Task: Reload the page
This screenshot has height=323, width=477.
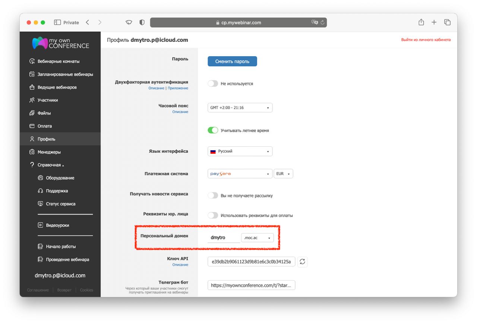Action: 322,22
